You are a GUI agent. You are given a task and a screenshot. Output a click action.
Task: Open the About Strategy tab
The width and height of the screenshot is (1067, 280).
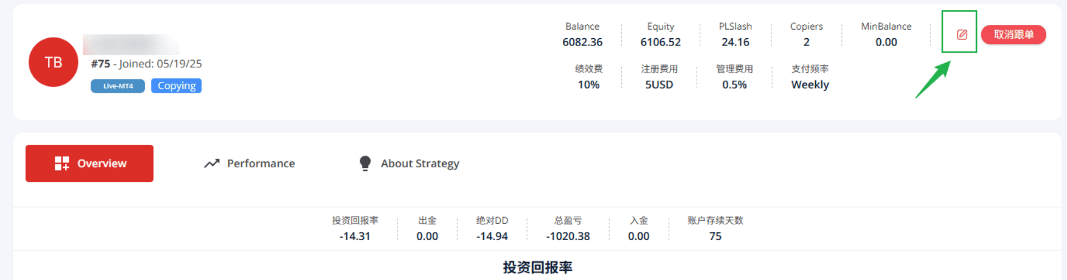[409, 164]
